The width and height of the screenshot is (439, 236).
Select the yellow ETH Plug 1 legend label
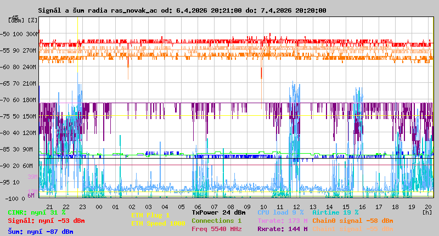coord(150,215)
